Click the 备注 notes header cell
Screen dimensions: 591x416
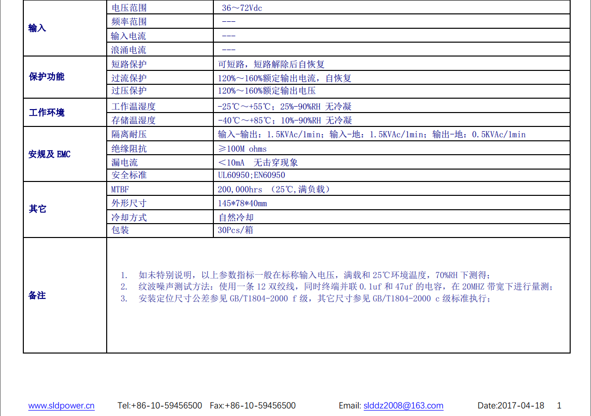click(x=37, y=295)
